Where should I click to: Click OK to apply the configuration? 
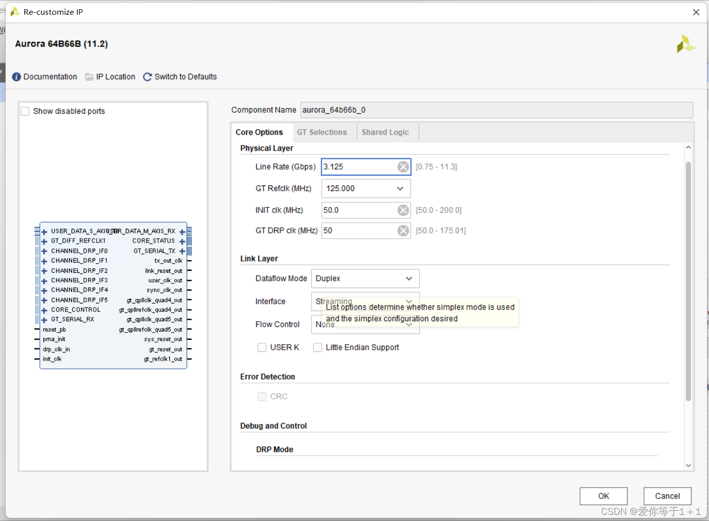click(x=604, y=496)
